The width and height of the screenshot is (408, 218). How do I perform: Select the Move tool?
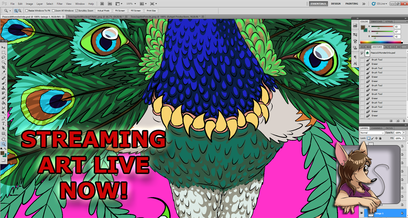click(x=4, y=47)
